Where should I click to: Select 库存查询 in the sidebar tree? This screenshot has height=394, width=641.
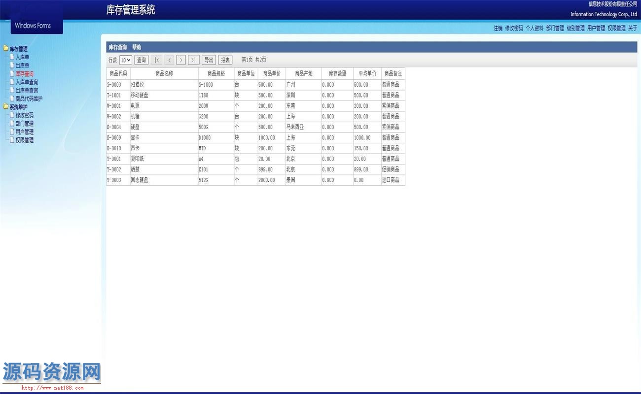tap(25, 74)
